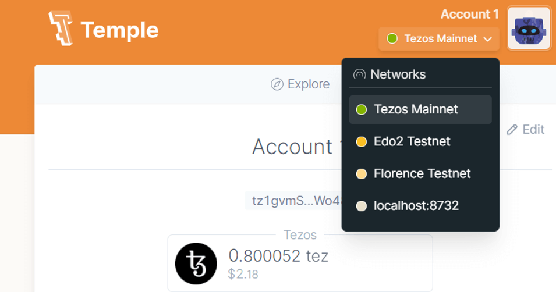556x292 pixels.
Task: Click the Tezos tz coin icon
Action: point(196,263)
